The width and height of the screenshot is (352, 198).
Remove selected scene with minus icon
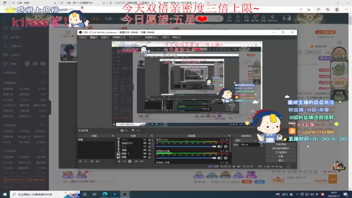coord(85,161)
